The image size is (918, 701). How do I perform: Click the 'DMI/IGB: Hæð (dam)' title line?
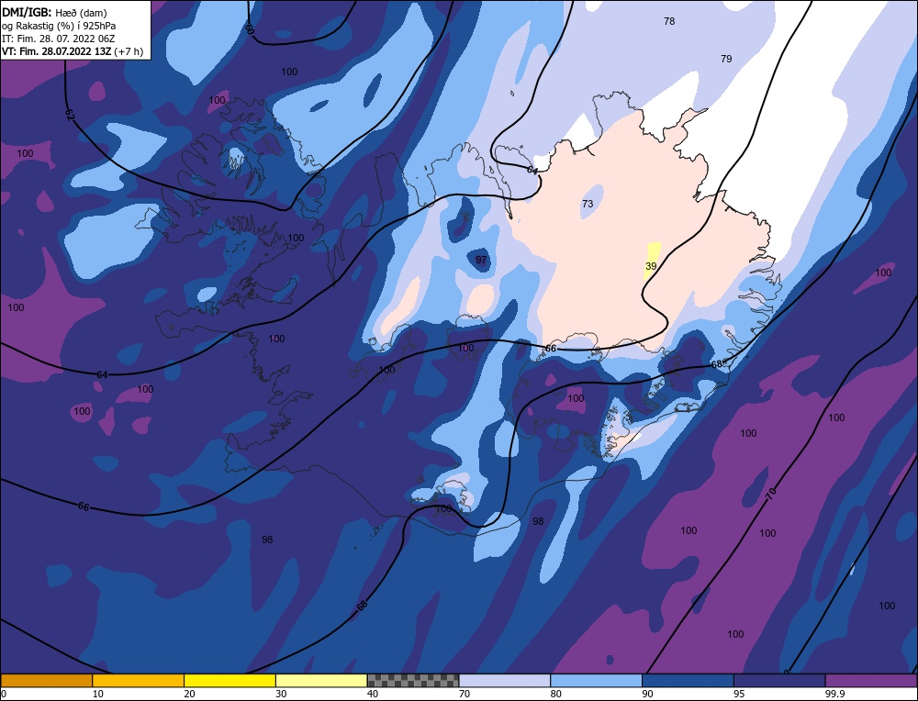click(54, 12)
